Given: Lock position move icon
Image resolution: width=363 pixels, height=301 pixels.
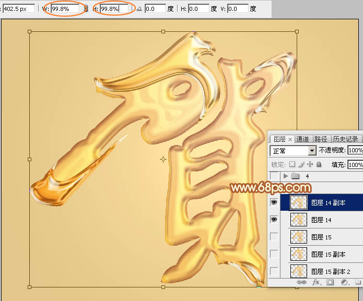Looking at the screenshot, I should coord(310,164).
